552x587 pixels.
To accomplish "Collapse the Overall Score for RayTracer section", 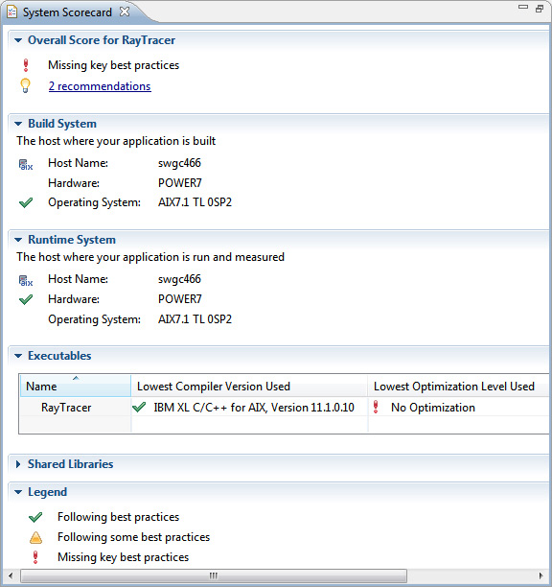I will click(18, 40).
